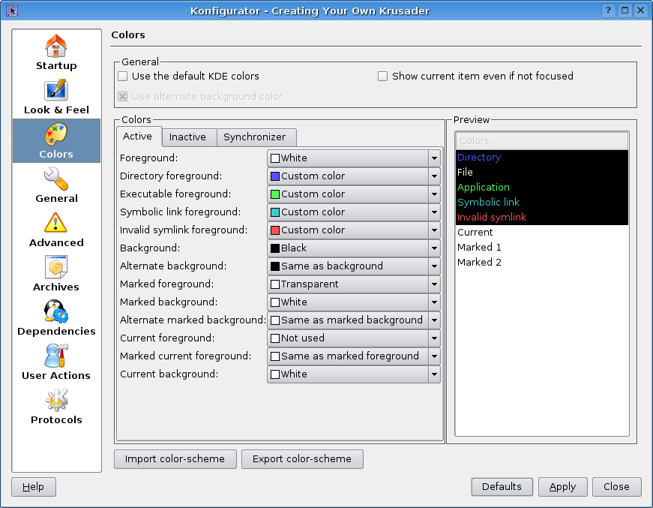Image resolution: width=653 pixels, height=508 pixels.
Task: Click the title bar help question mark
Action: [609, 11]
